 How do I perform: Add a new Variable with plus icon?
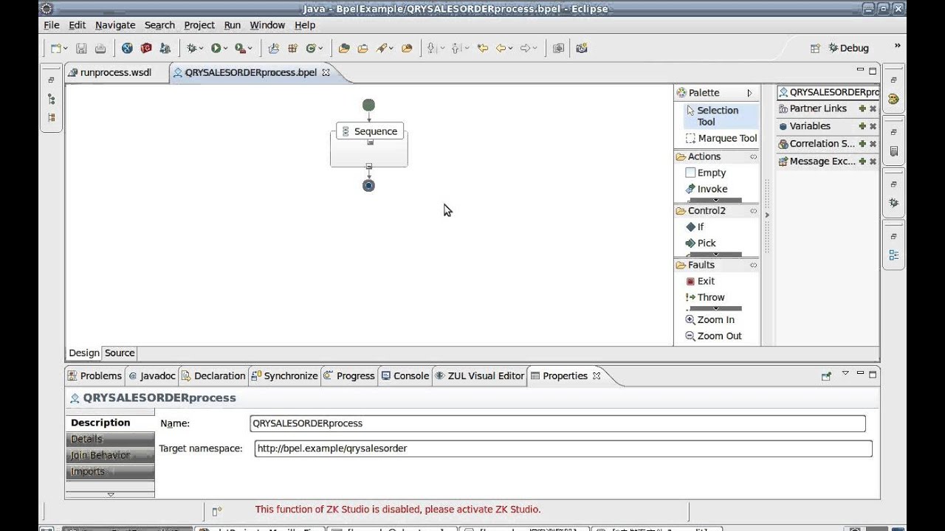[862, 126]
